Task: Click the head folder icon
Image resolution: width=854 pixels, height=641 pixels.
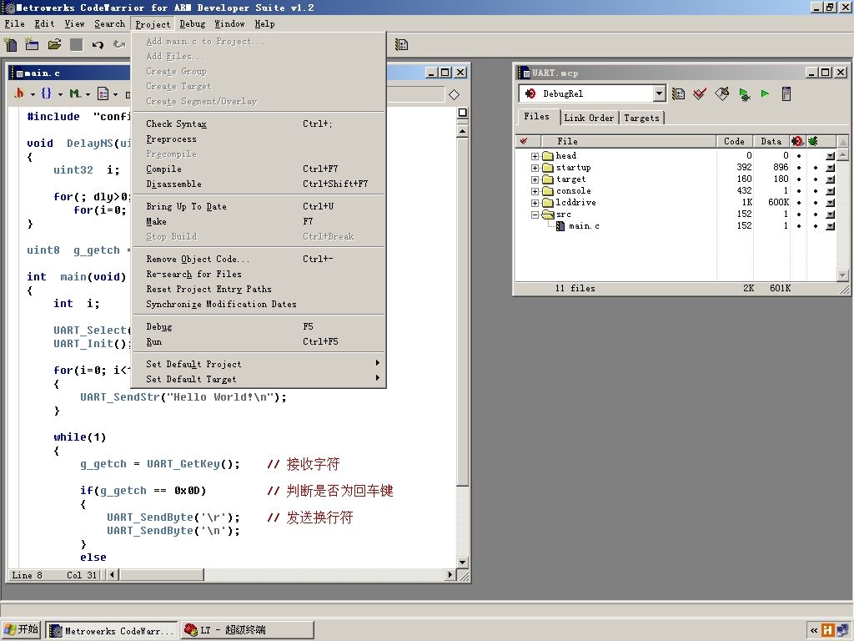Action: pos(548,156)
